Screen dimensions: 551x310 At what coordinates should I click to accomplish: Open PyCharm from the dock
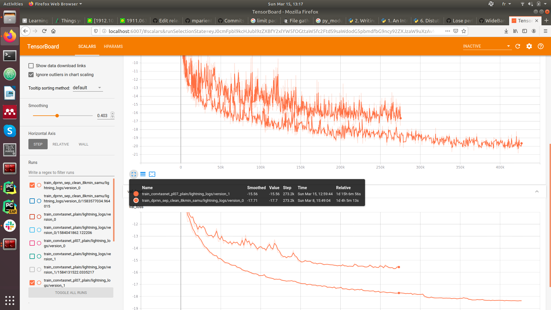9,188
